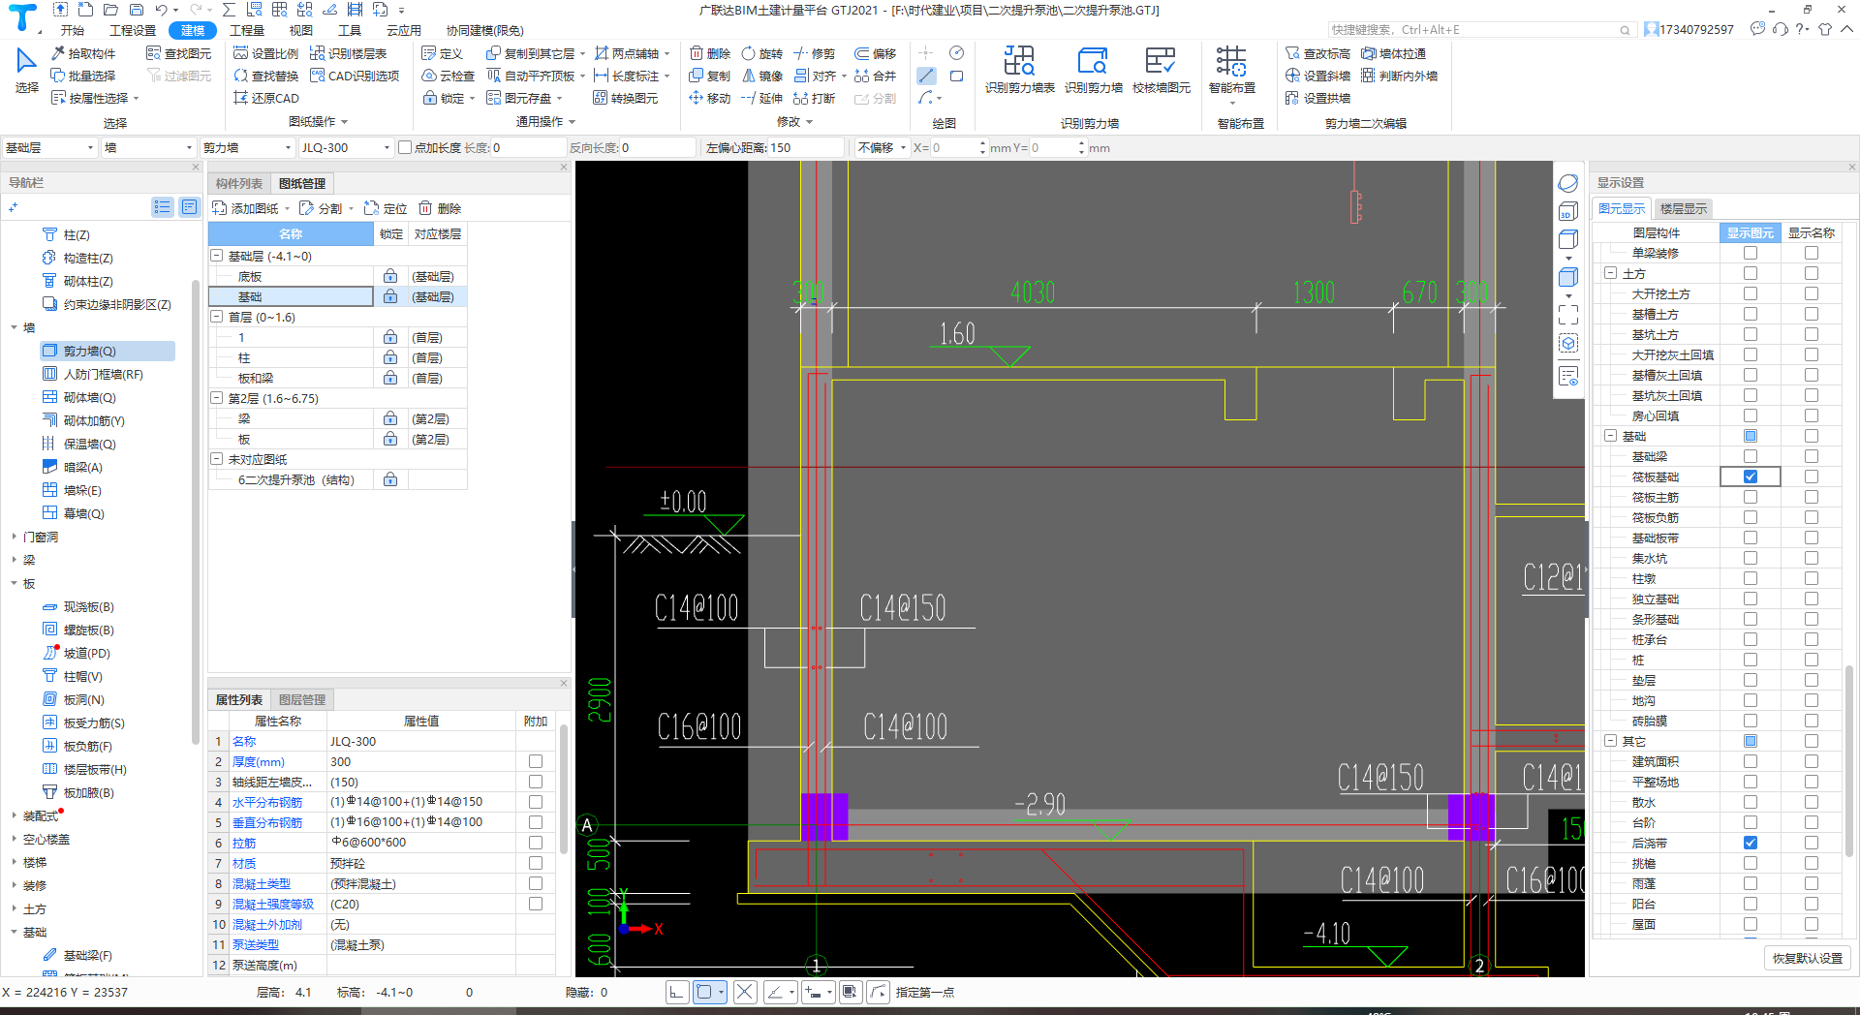Collapse 土方 group in display settings

(x=1610, y=273)
